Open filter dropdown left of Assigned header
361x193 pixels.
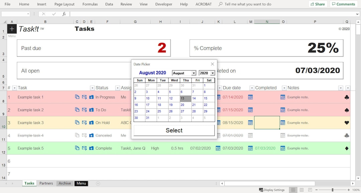point(117,88)
